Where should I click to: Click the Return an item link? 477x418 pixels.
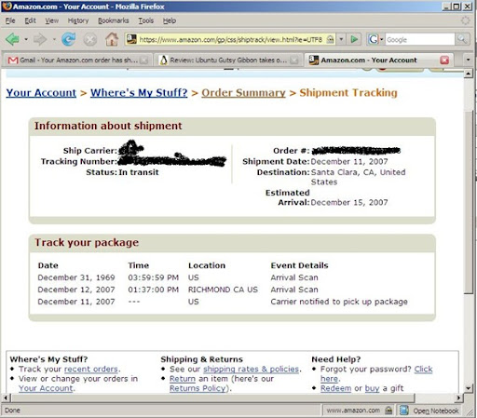[183, 379]
